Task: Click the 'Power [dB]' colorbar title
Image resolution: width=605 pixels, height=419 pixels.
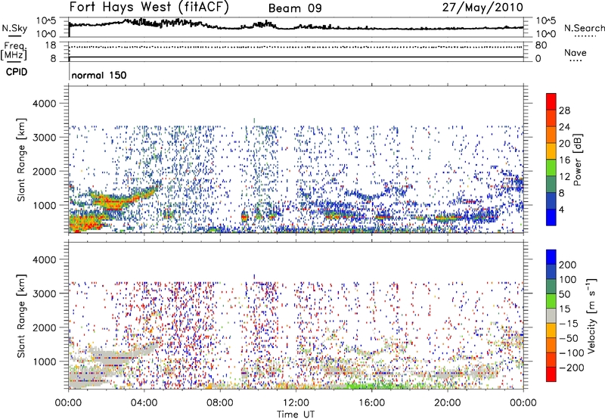Action: (x=578, y=160)
